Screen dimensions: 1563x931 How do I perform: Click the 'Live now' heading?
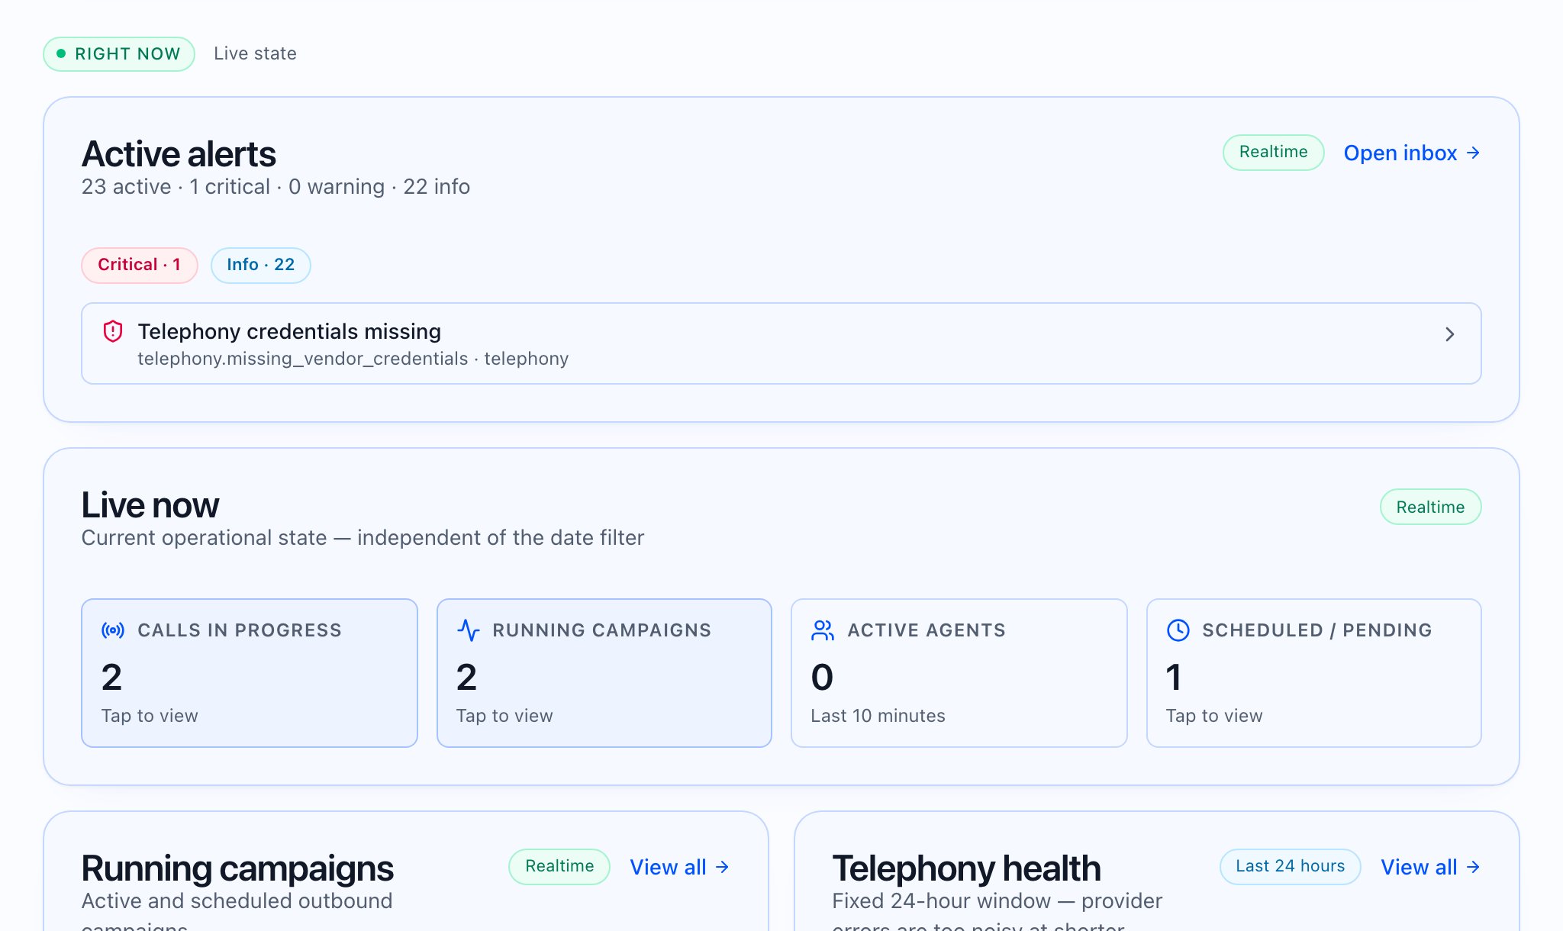click(x=150, y=505)
